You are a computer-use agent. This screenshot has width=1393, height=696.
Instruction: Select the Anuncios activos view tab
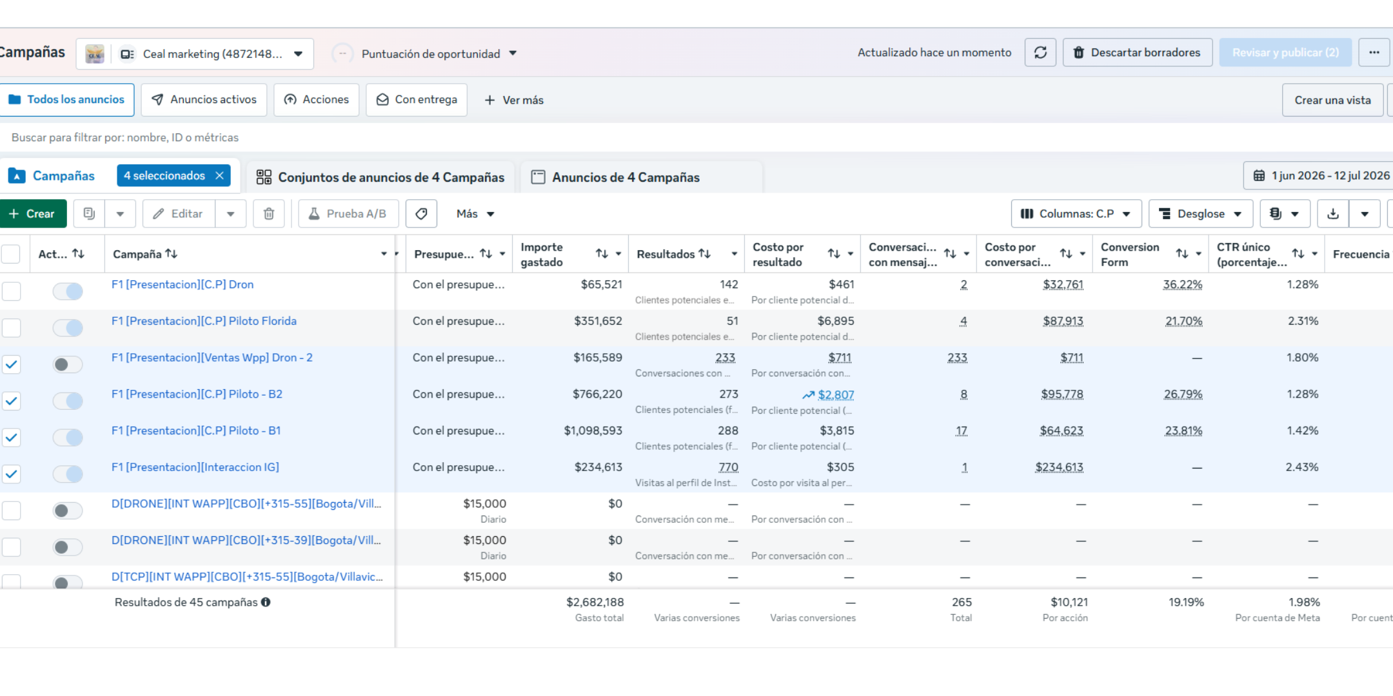(x=204, y=100)
